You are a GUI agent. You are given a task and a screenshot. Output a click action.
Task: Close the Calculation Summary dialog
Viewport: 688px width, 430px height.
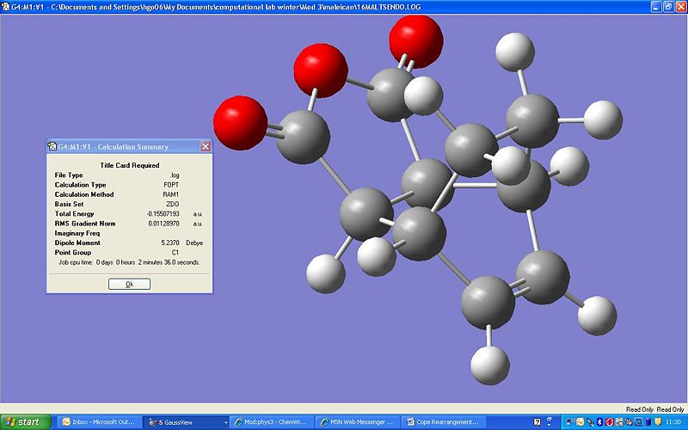(x=206, y=146)
